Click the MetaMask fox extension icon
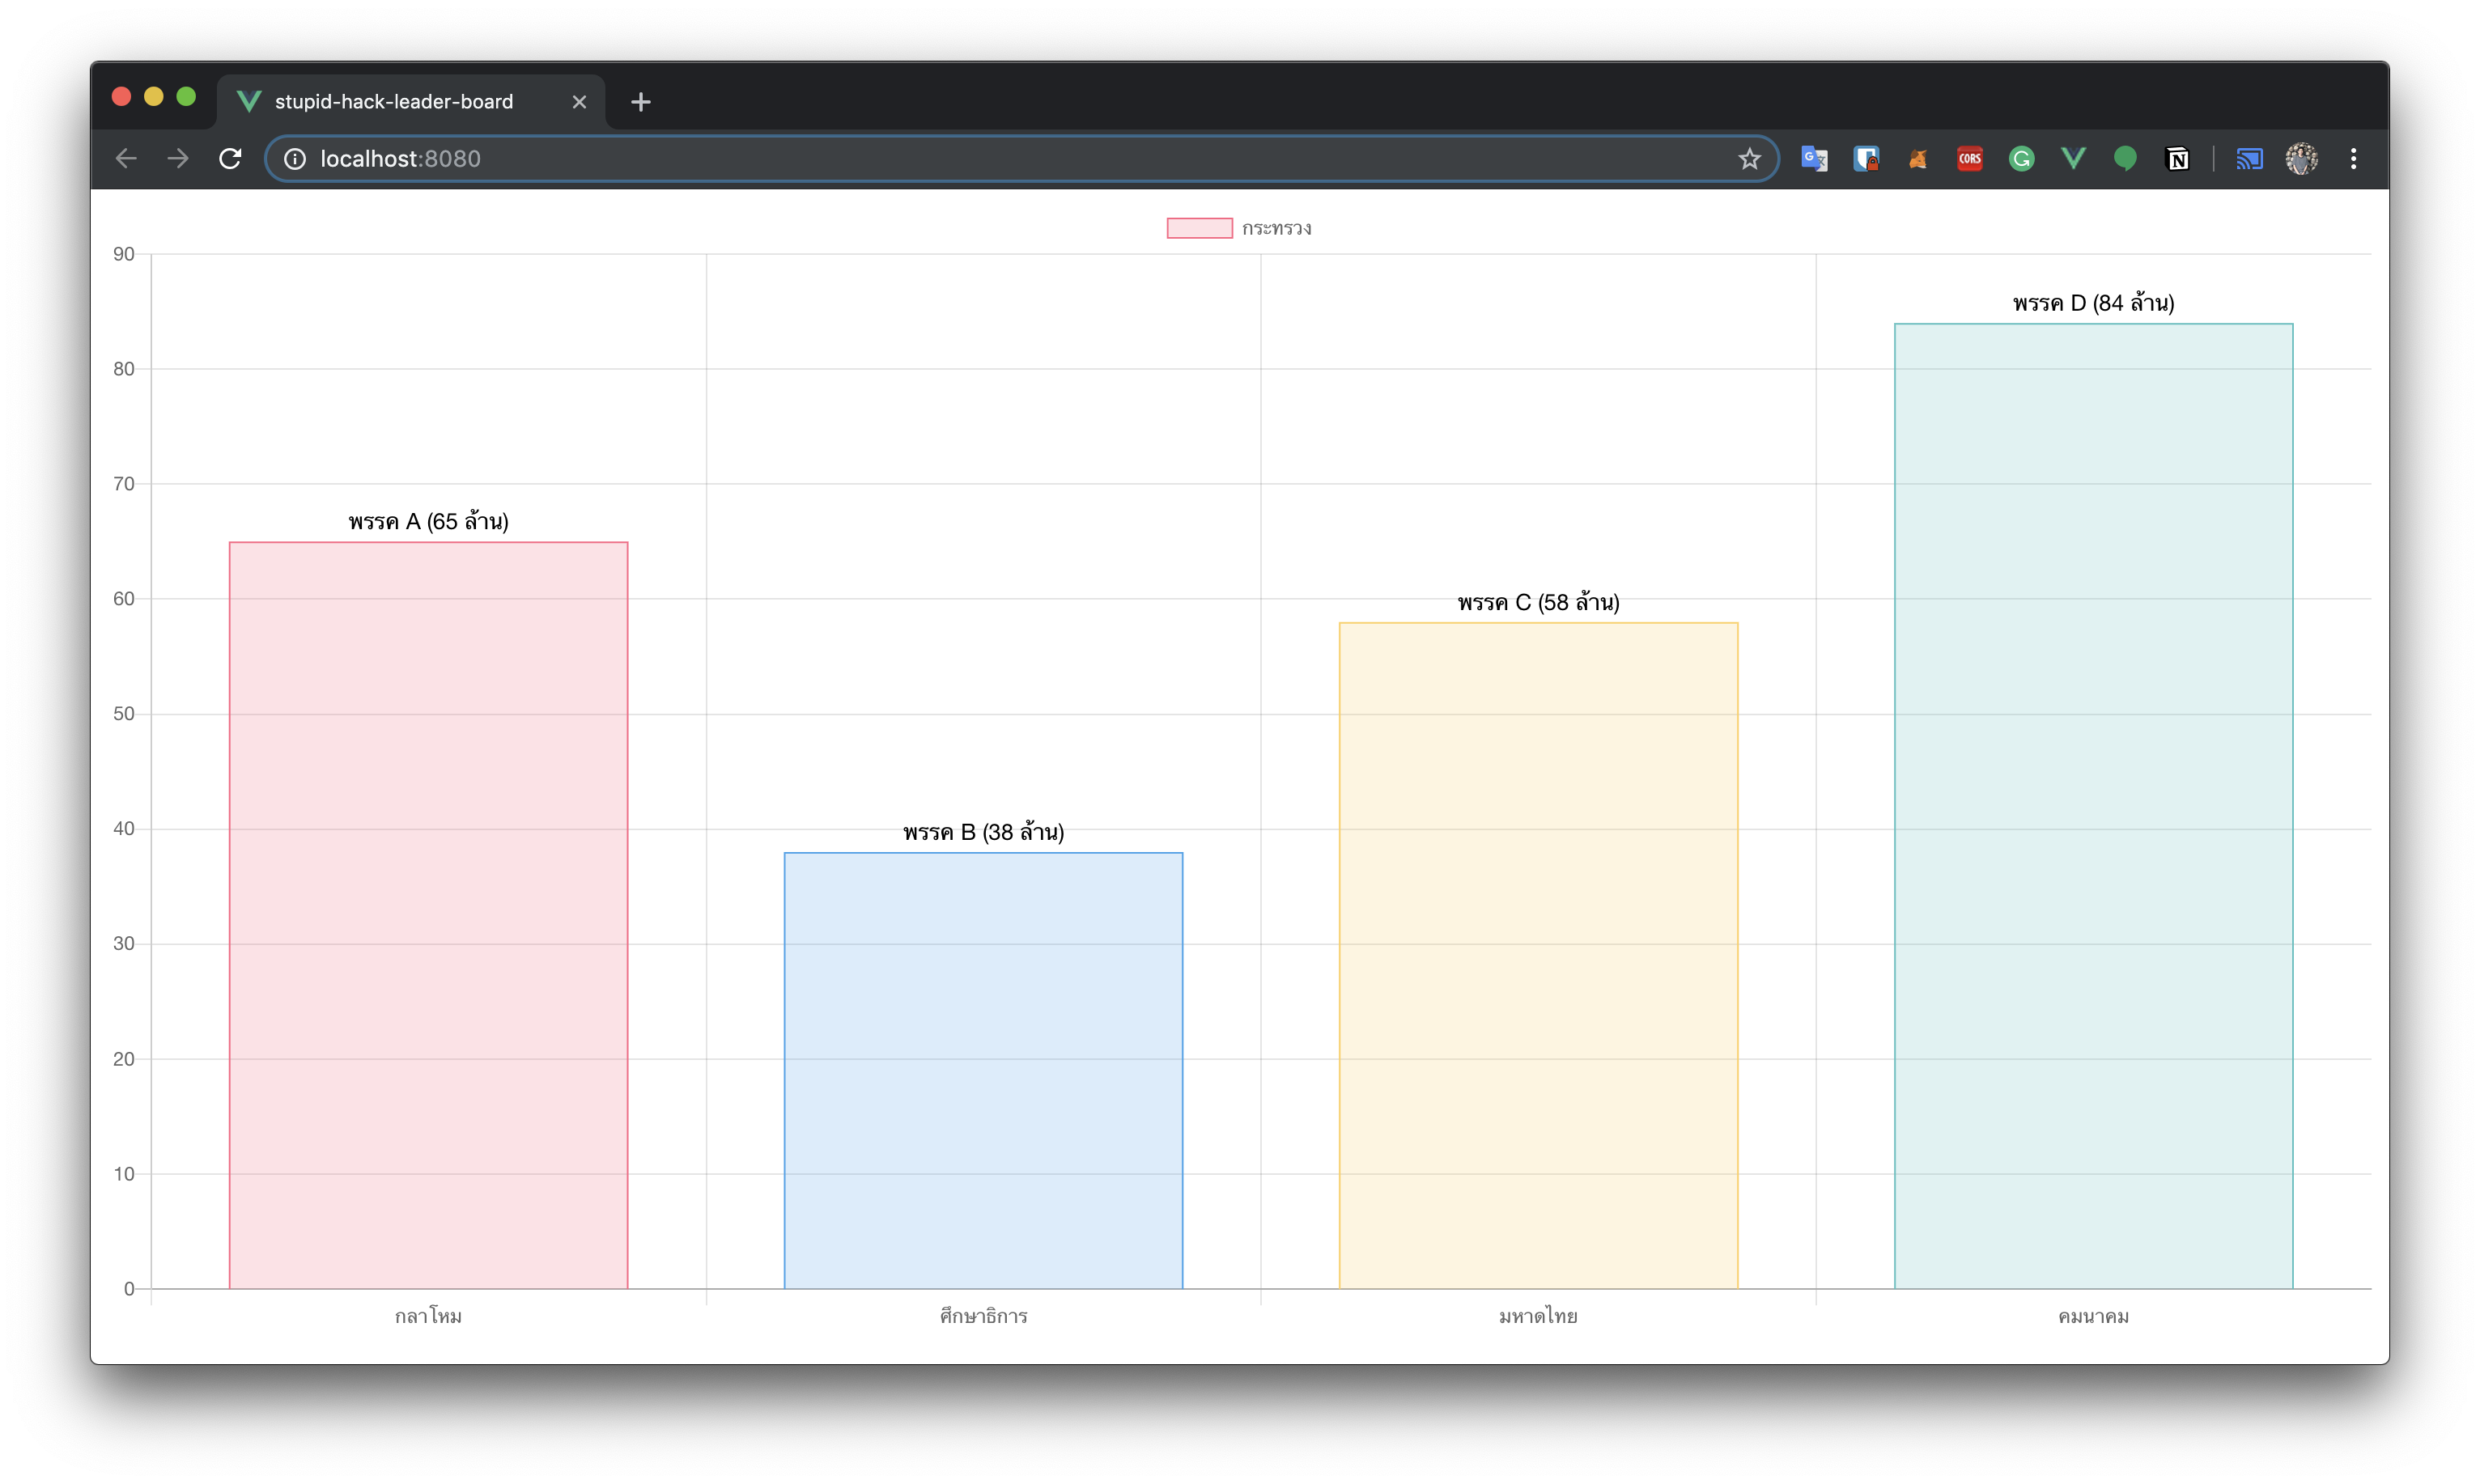Viewport: 2480px width, 1484px height. (x=1918, y=159)
